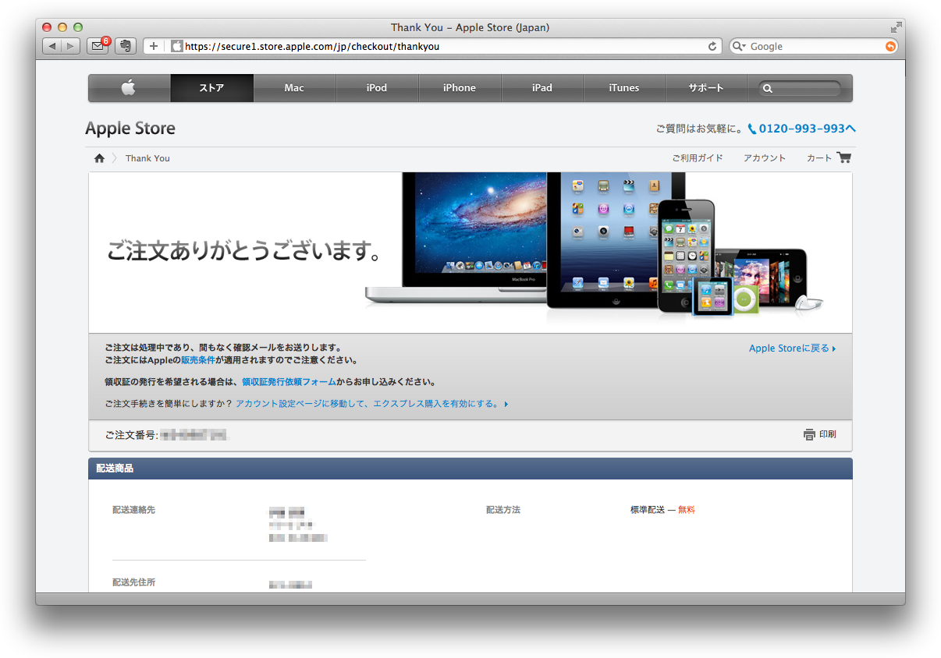
Task: Click the orange snapback arrow in the Google field
Action: click(890, 47)
